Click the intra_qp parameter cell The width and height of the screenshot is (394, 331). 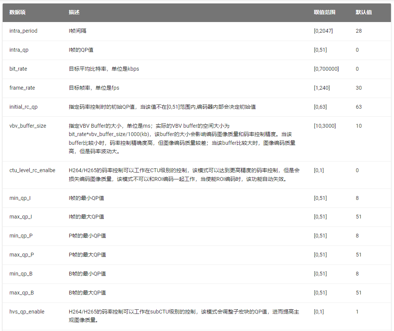click(19, 50)
